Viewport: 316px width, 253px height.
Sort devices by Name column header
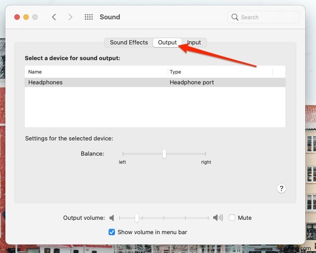(96, 72)
